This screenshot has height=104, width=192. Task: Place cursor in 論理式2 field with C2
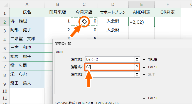click(110, 67)
